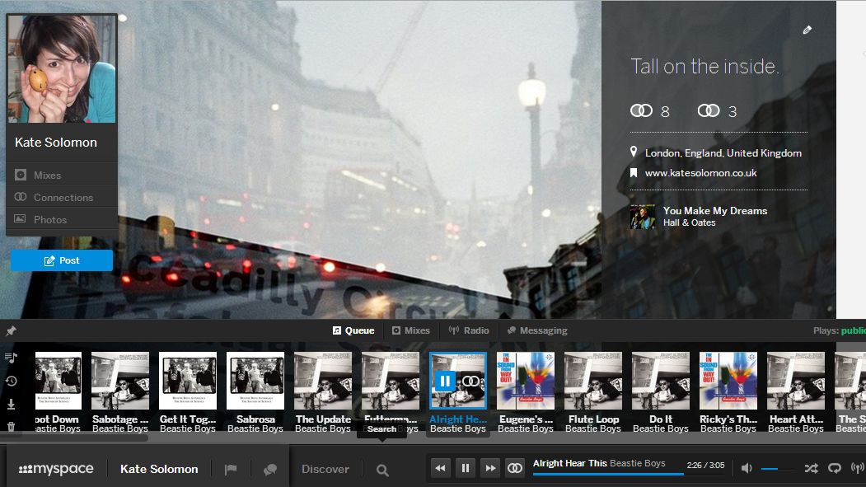Click the flag icon beside Kate Solomon

click(x=232, y=468)
